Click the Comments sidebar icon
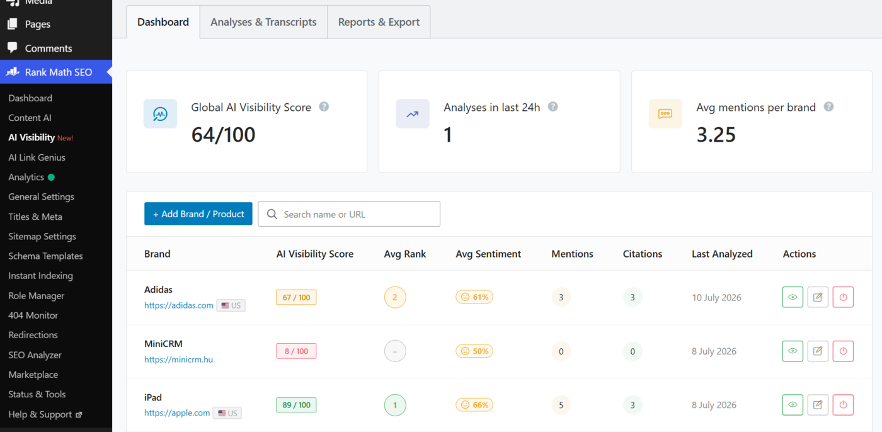This screenshot has height=432, width=882. [13, 48]
